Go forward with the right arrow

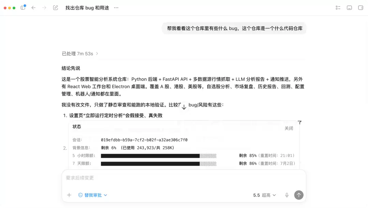(44, 8)
